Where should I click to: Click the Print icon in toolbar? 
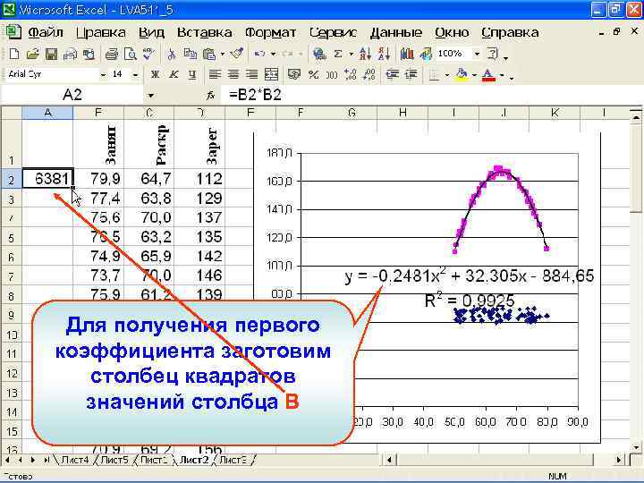111,54
